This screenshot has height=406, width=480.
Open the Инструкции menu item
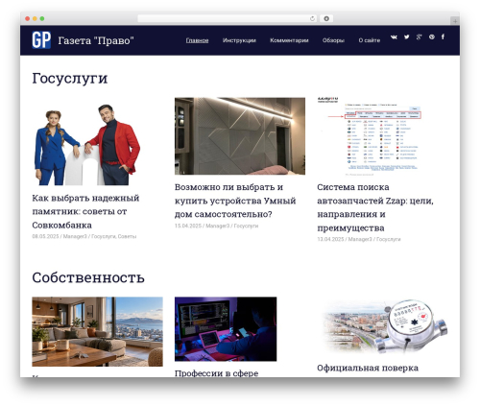click(239, 40)
